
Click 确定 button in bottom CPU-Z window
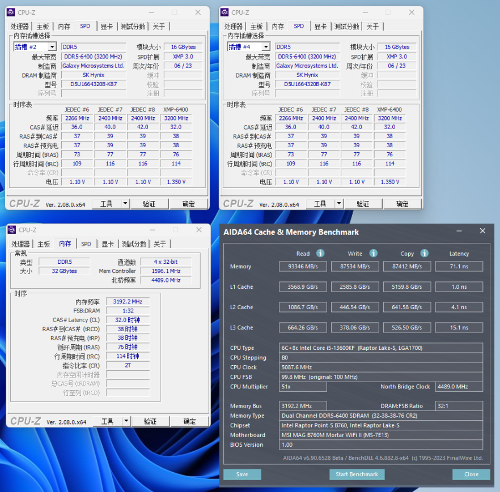coord(189,421)
